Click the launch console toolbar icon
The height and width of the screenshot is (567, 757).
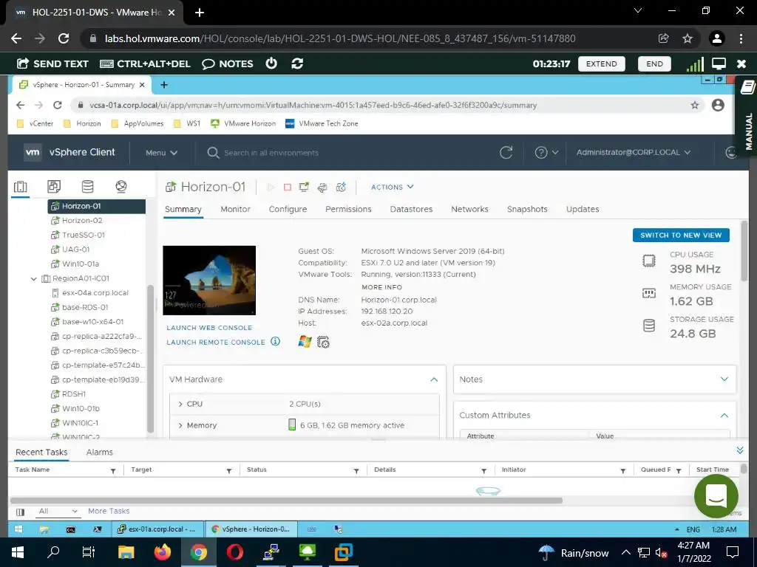(304, 187)
